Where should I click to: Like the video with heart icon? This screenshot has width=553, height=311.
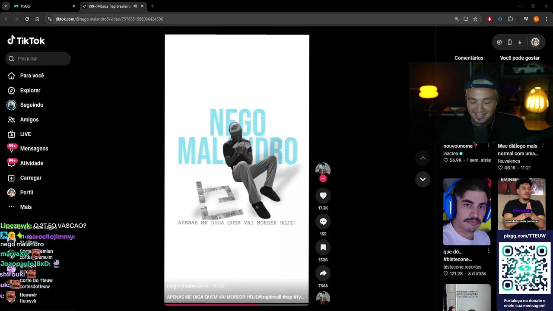pos(323,196)
